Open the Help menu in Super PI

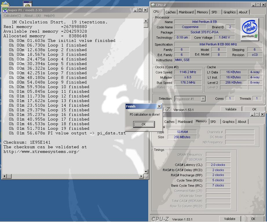click(x=49, y=16)
